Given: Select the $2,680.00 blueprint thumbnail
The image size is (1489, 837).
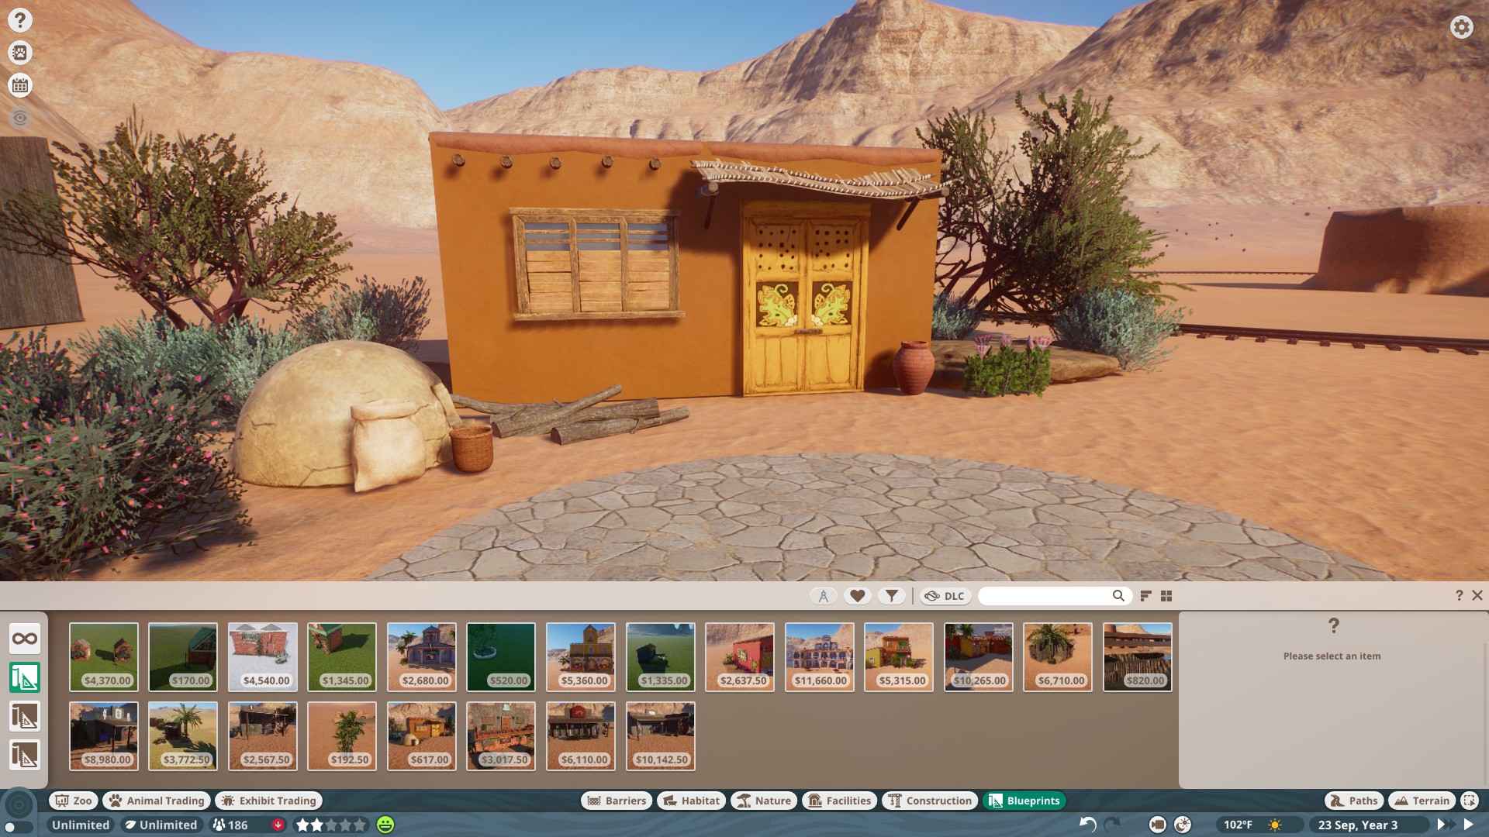Looking at the screenshot, I should tap(422, 657).
